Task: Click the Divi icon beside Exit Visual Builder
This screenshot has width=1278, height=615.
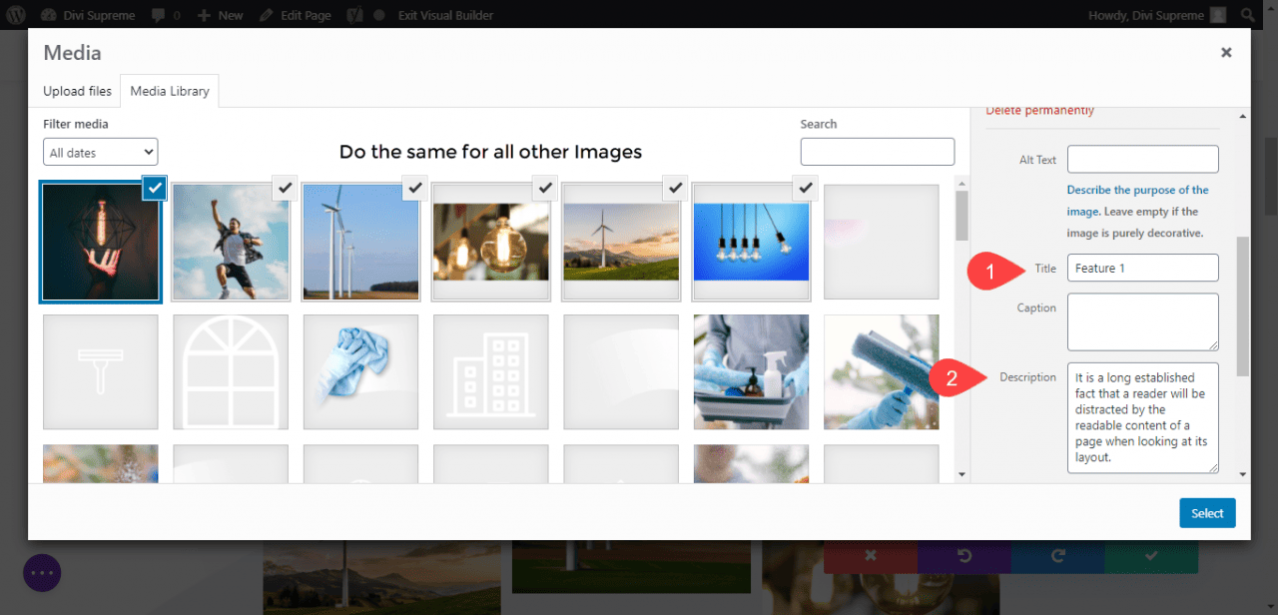Action: (354, 14)
